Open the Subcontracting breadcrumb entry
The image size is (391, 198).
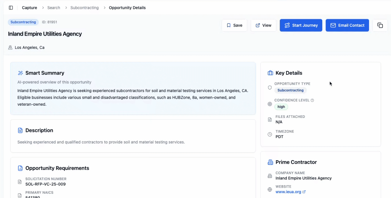[84, 8]
